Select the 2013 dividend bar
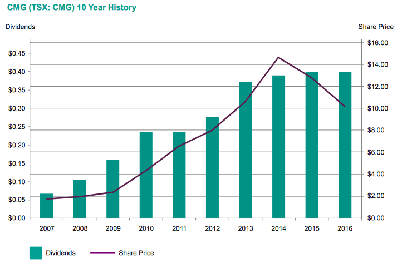The width and height of the screenshot is (407, 264). (x=246, y=150)
